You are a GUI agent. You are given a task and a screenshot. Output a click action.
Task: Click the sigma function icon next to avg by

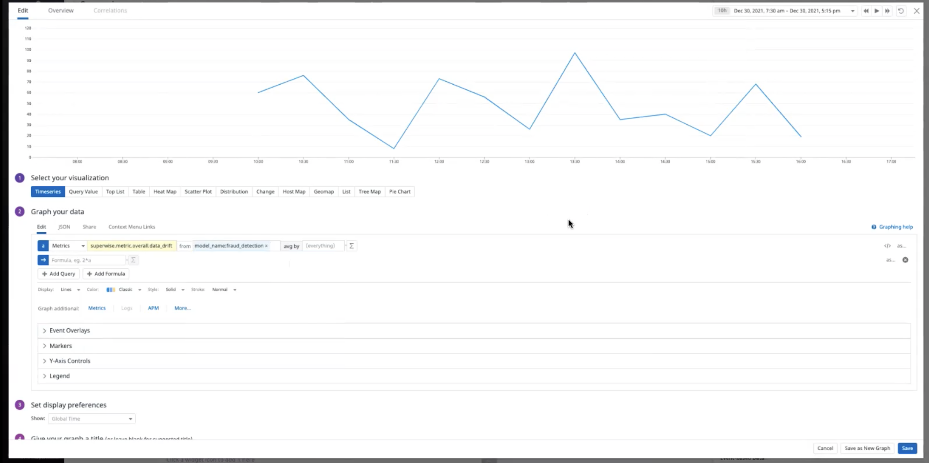click(351, 246)
